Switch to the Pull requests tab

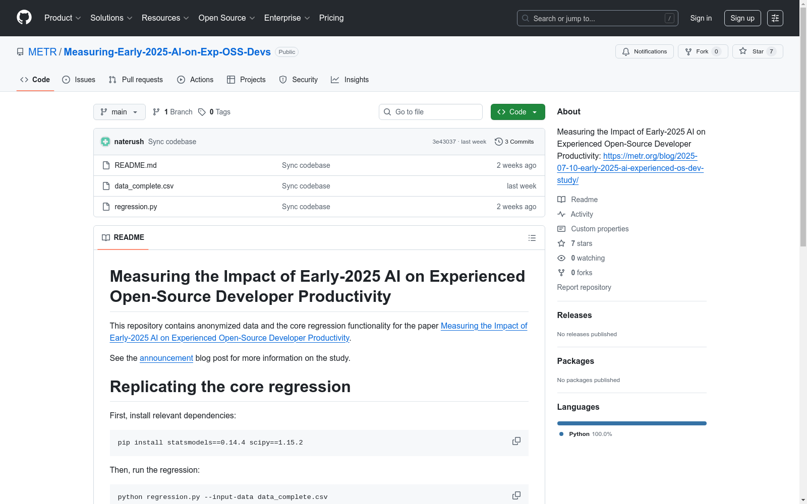pyautogui.click(x=136, y=80)
